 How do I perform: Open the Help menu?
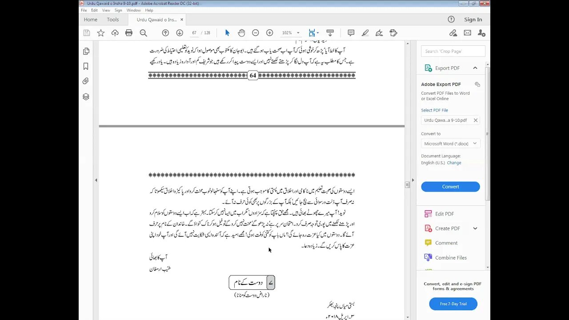tap(149, 10)
